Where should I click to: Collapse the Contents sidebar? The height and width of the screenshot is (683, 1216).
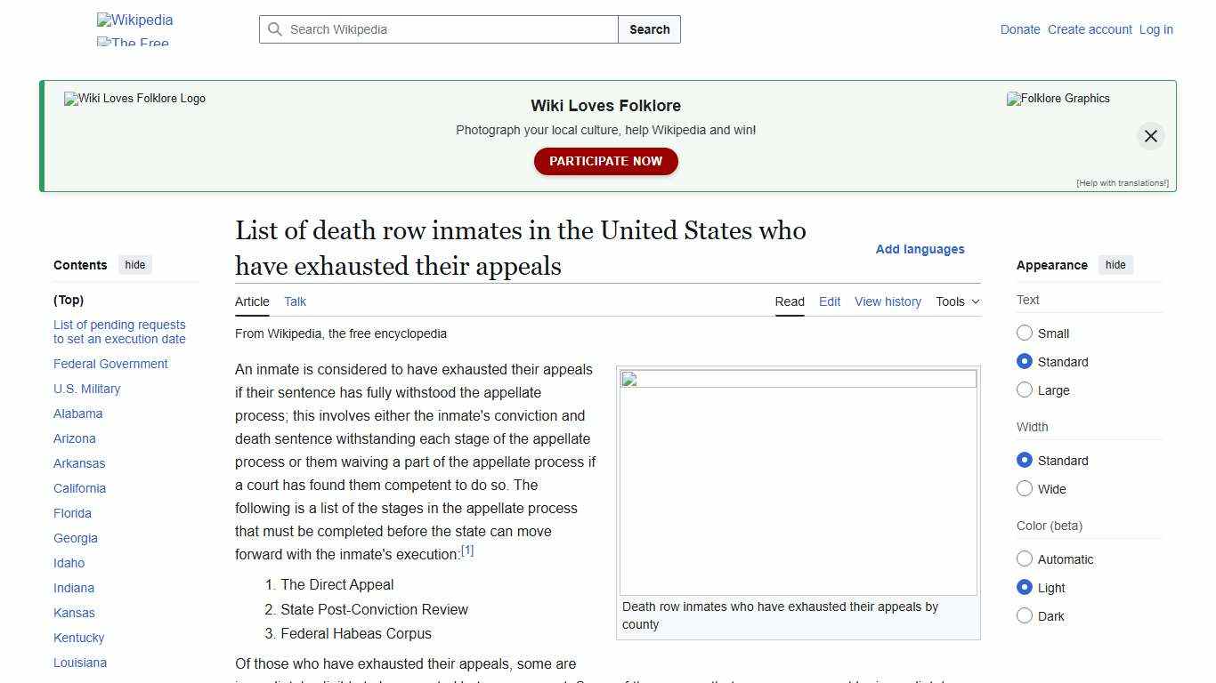pos(134,264)
